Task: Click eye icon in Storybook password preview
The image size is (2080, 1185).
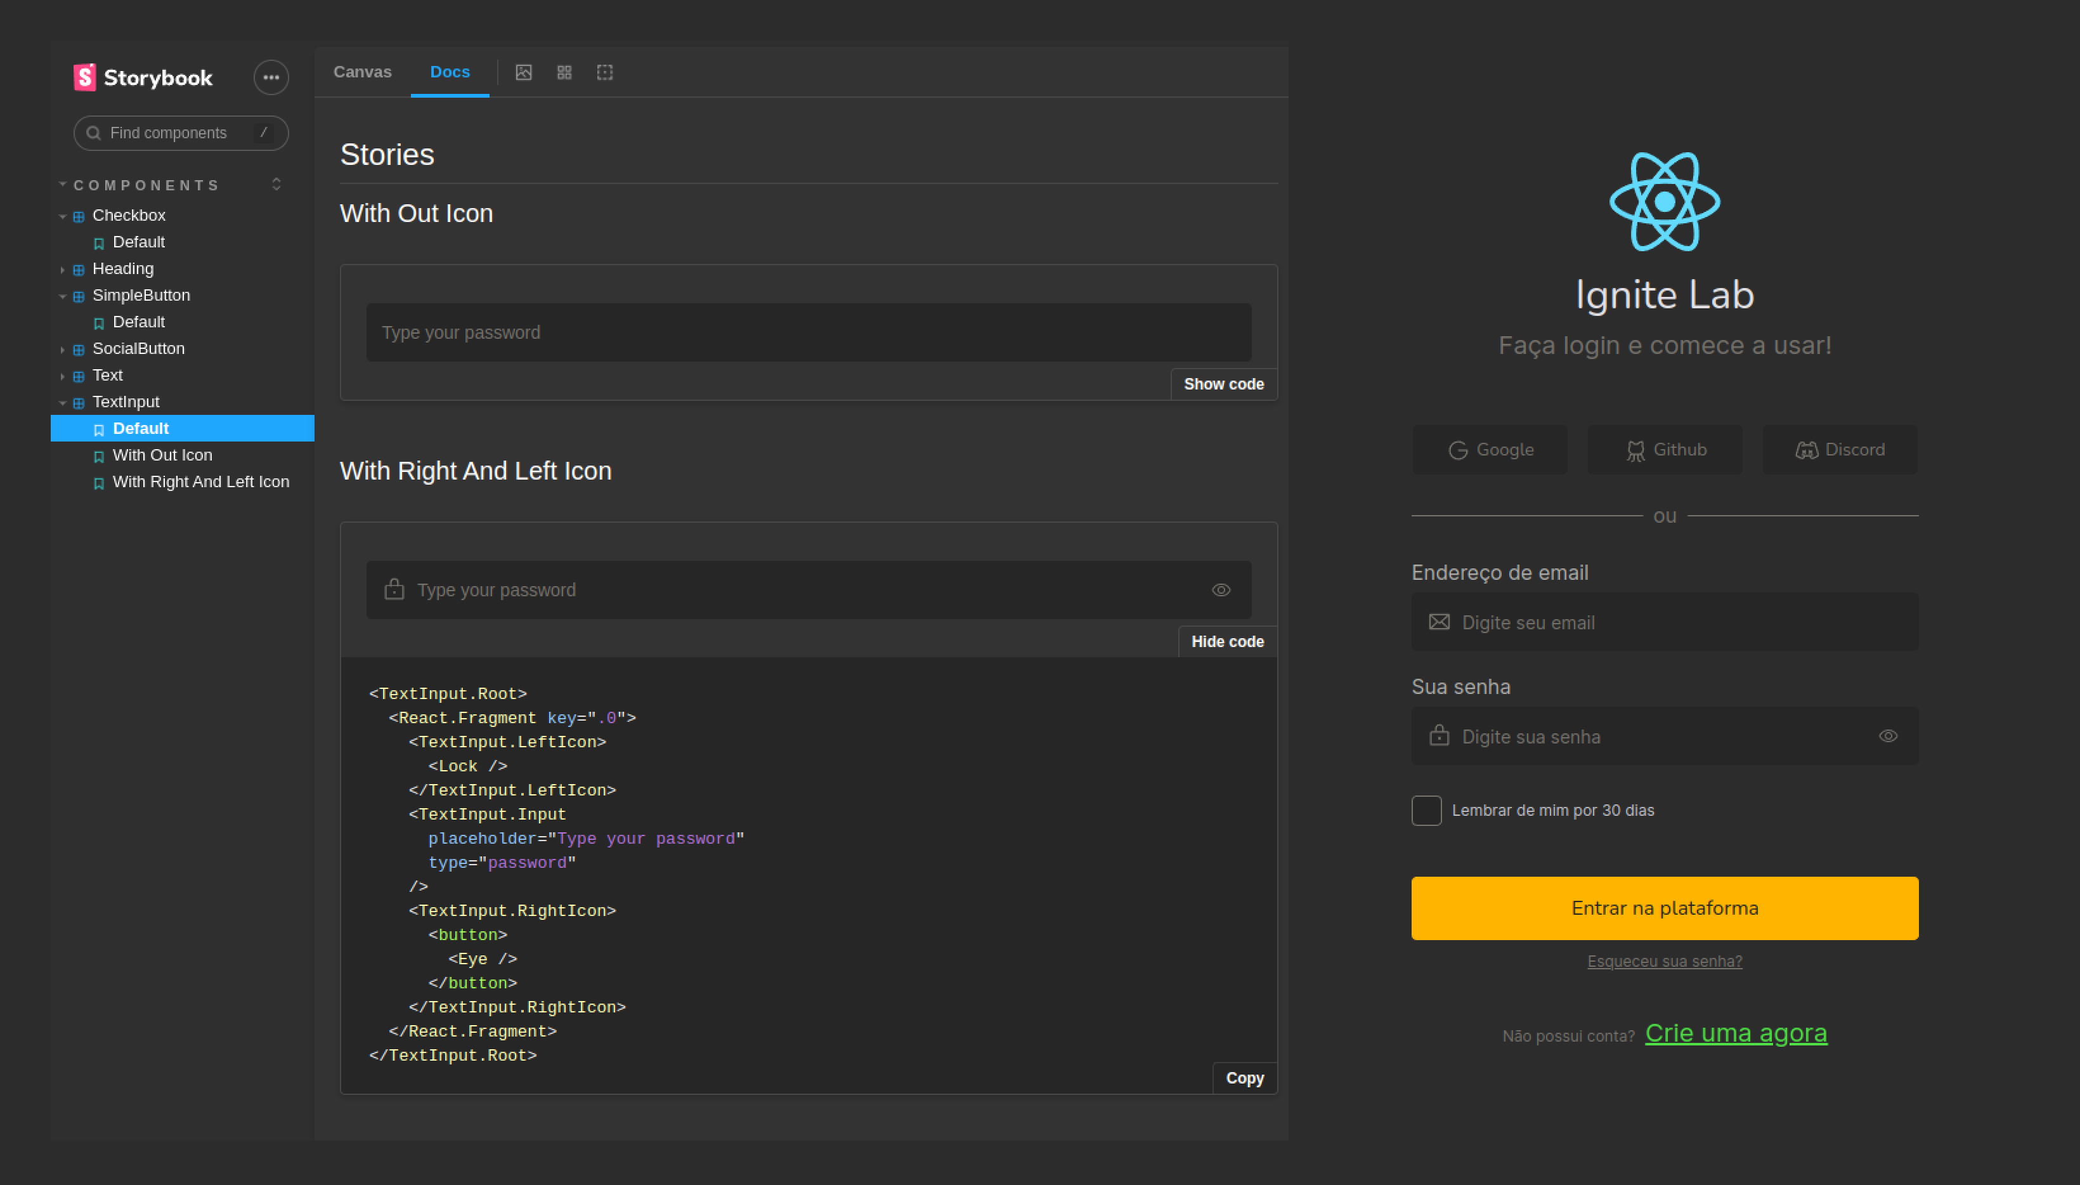Action: pos(1220,590)
